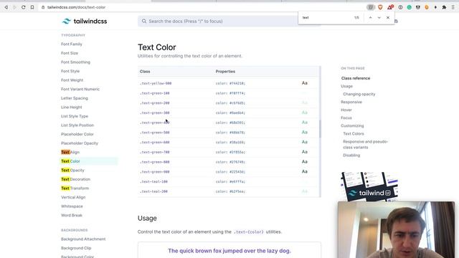459x258 pixels.
Task: Click the green Grammarly extension icon
Action: point(410,7)
